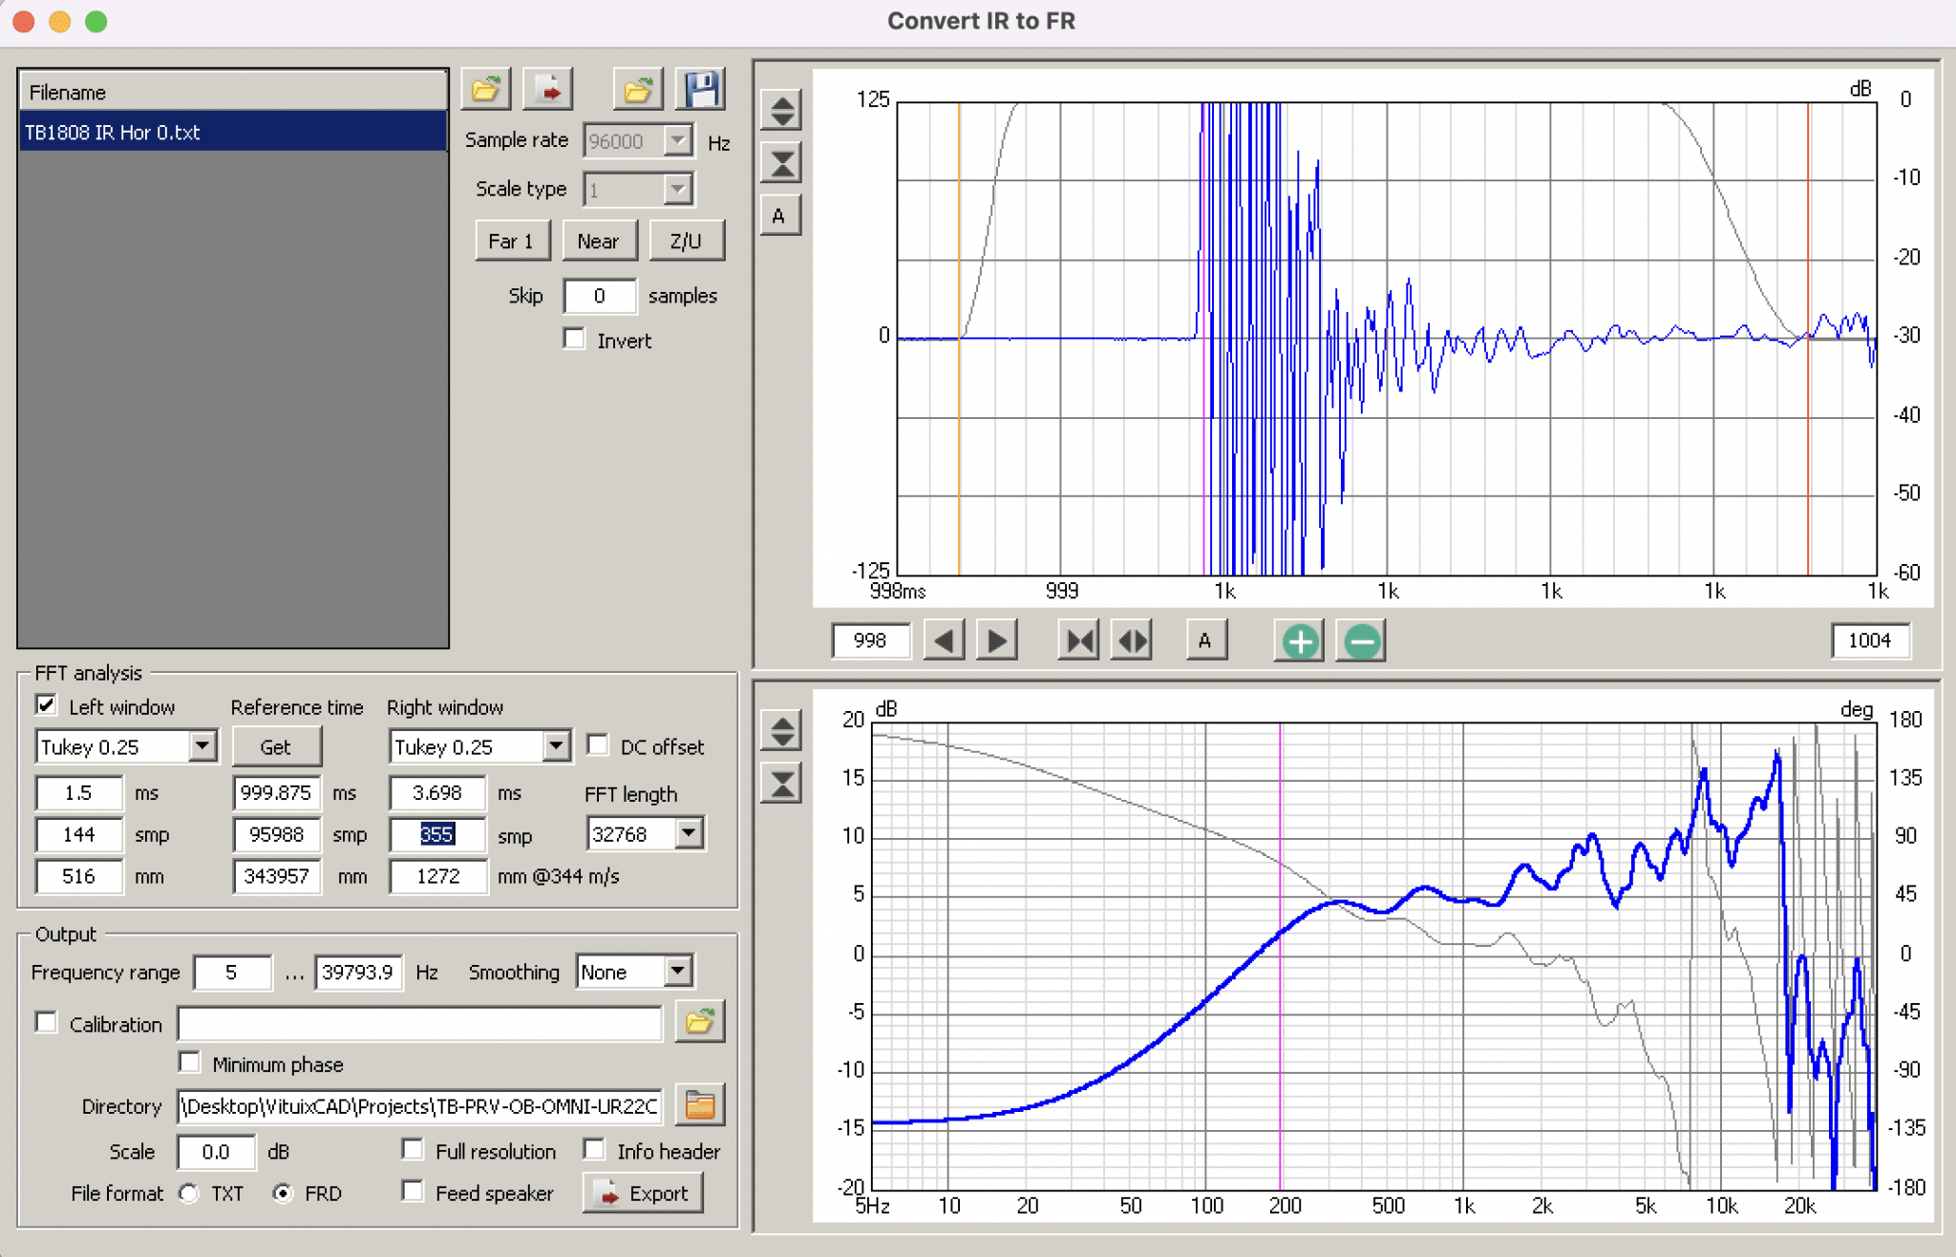The height and width of the screenshot is (1257, 1956).
Task: Step time view left with the arrow
Action: point(945,641)
